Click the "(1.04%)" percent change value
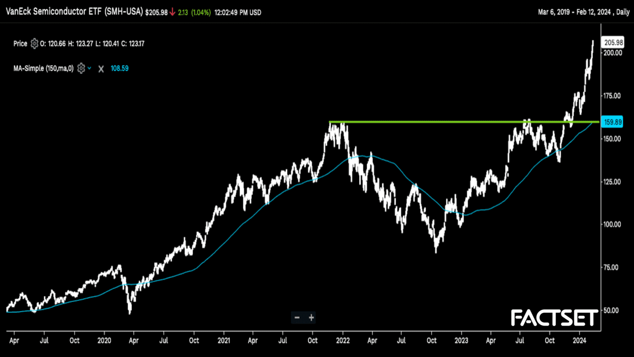The image size is (634, 357). 201,13
